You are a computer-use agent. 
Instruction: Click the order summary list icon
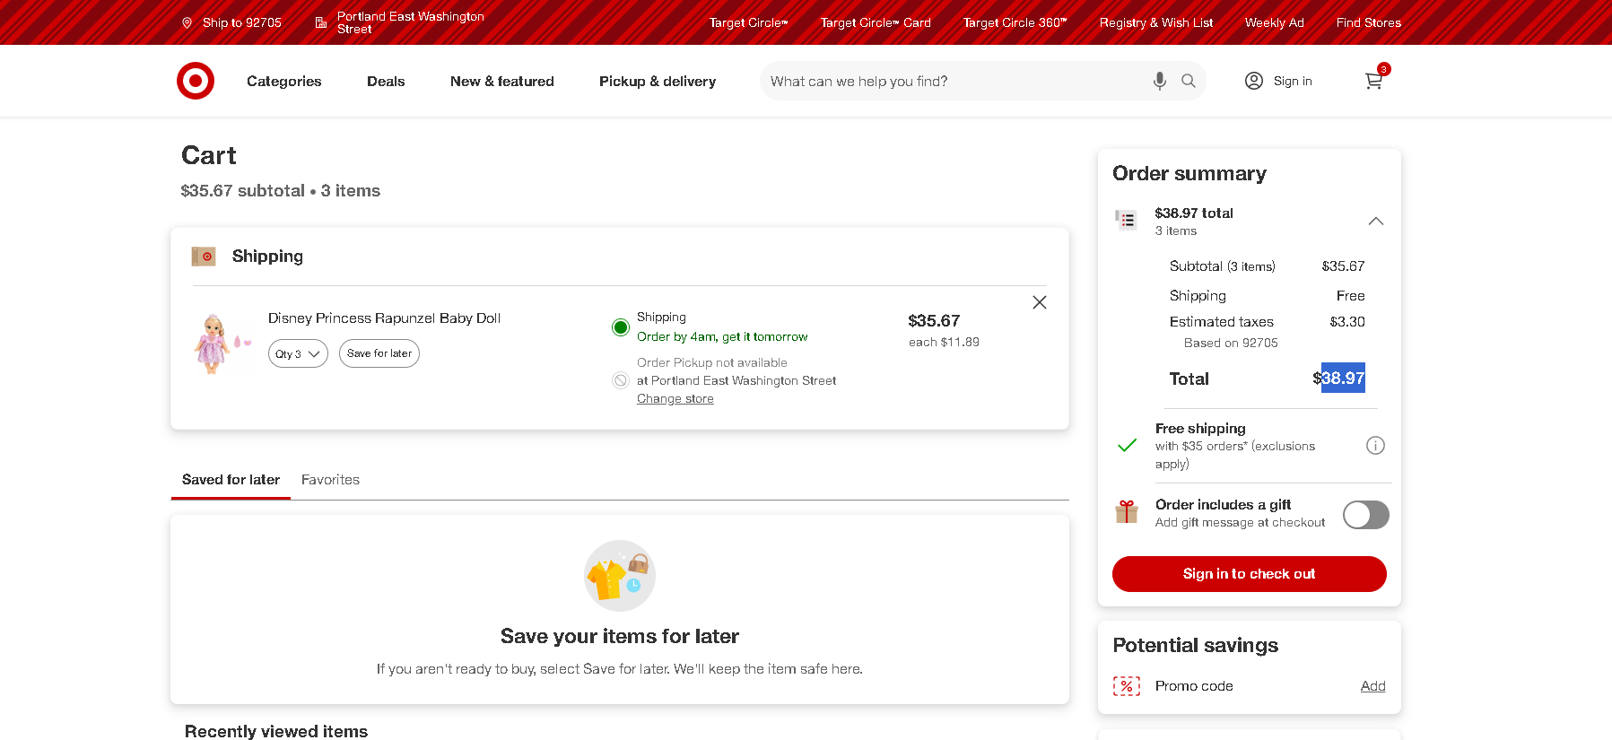pos(1126,220)
